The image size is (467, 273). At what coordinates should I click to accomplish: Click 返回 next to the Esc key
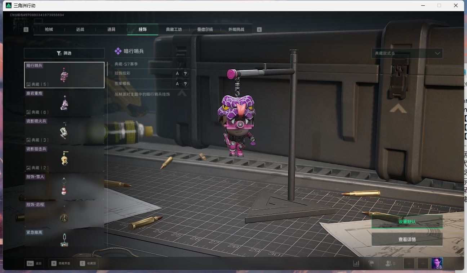click(x=35, y=264)
